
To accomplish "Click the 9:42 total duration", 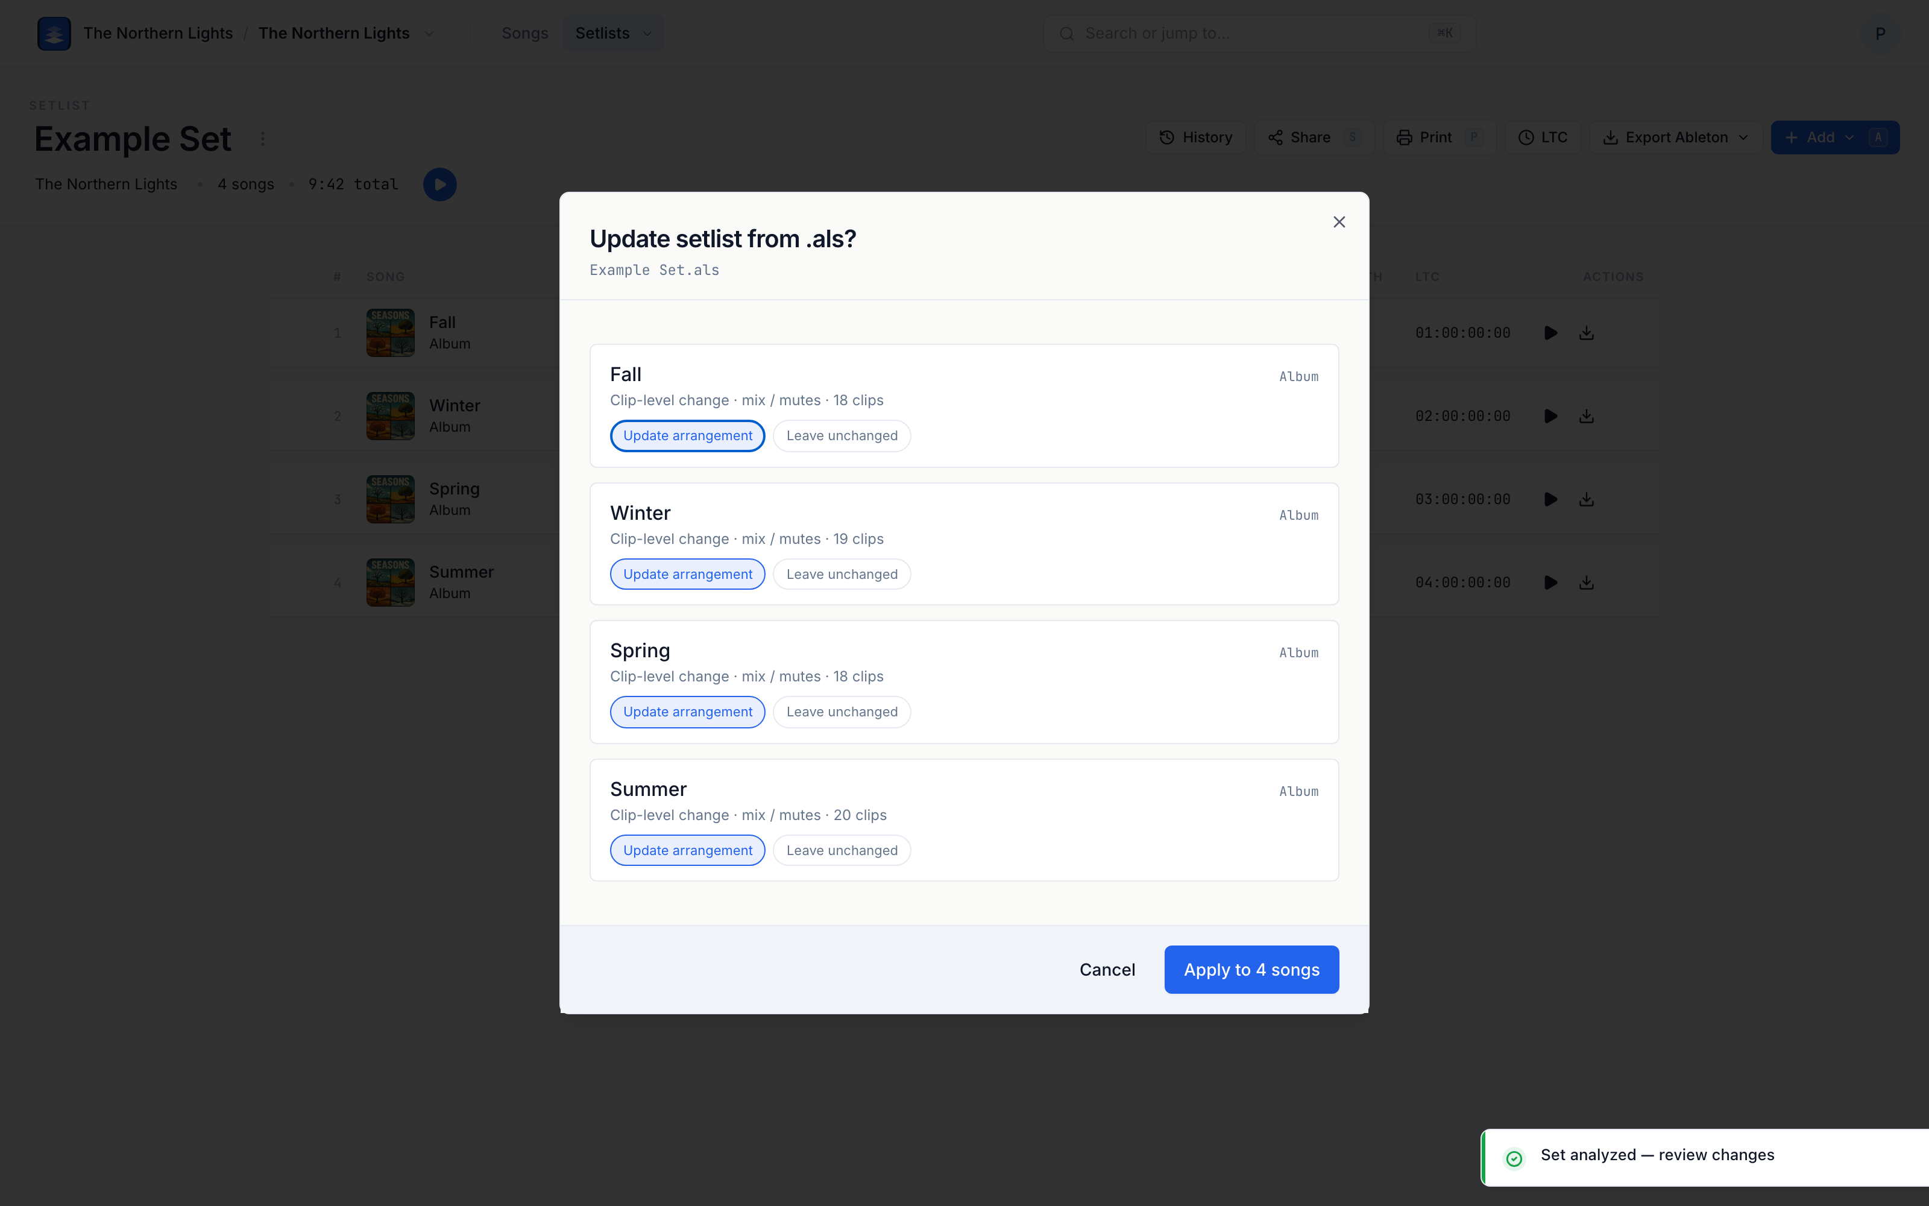I will click(353, 185).
